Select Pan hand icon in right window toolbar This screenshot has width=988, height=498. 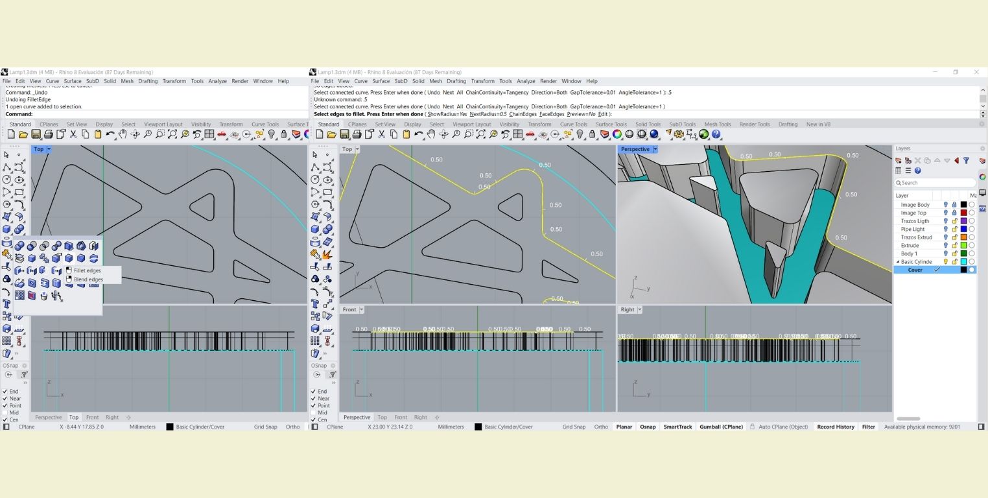click(431, 134)
